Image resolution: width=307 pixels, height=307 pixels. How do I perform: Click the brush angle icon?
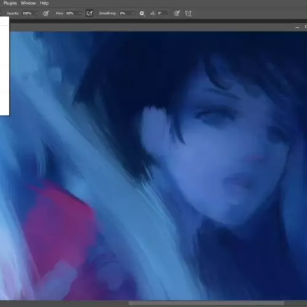[x=152, y=14]
